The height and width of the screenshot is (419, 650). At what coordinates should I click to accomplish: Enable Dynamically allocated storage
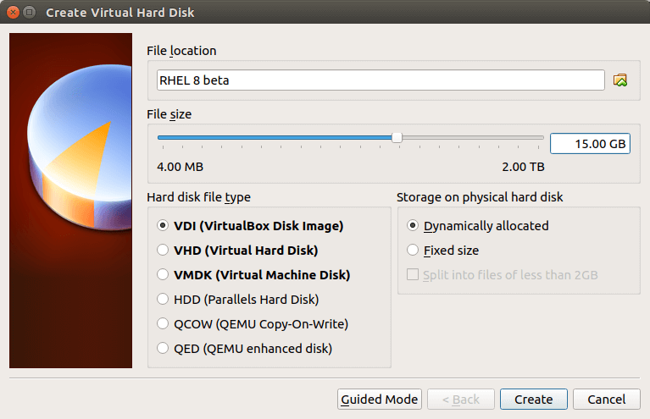coord(413,226)
